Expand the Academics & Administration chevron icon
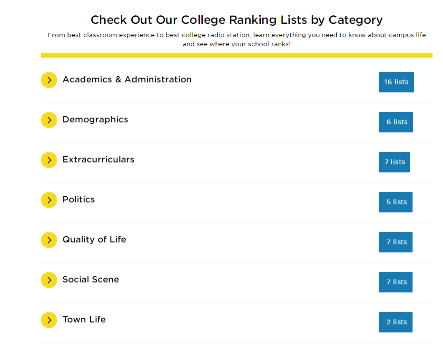 49,80
